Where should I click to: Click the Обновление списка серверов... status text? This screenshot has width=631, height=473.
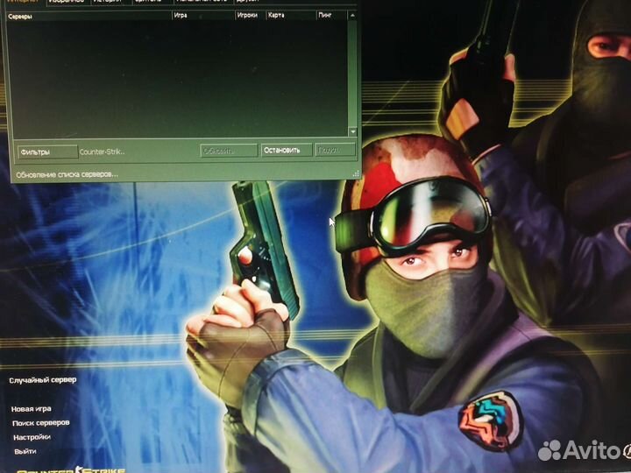pyautogui.click(x=67, y=174)
